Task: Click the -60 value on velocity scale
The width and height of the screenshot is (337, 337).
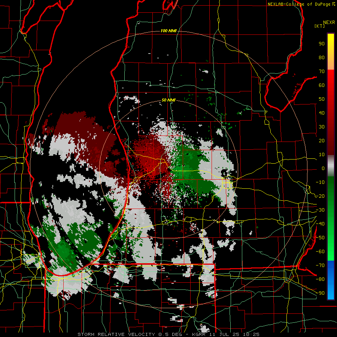Action: (x=320, y=252)
